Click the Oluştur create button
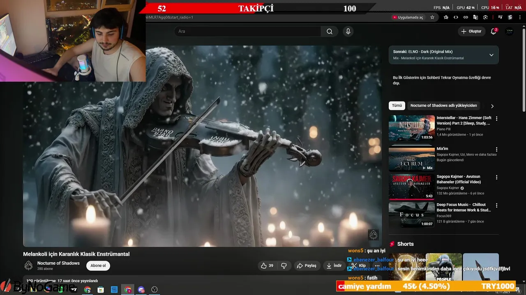 click(x=471, y=32)
